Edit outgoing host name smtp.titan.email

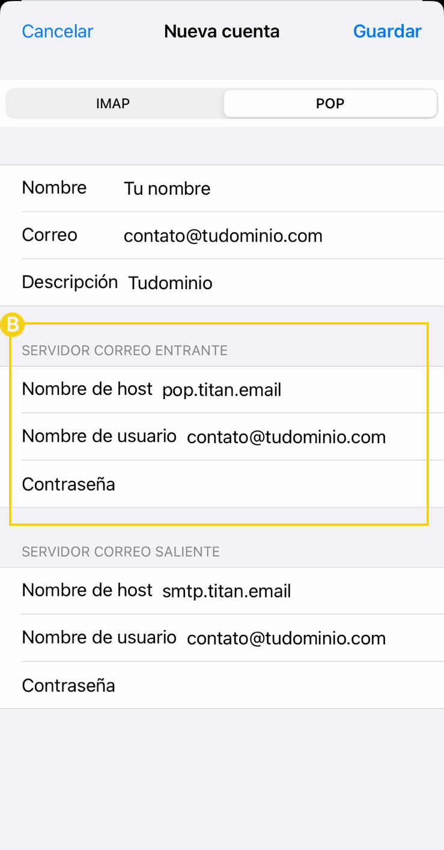[x=227, y=592]
